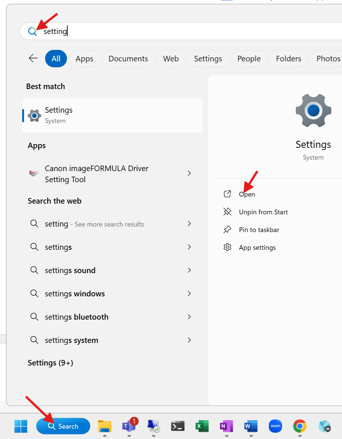The width and height of the screenshot is (342, 439).
Task: Click inside the search input field
Action: point(111,31)
